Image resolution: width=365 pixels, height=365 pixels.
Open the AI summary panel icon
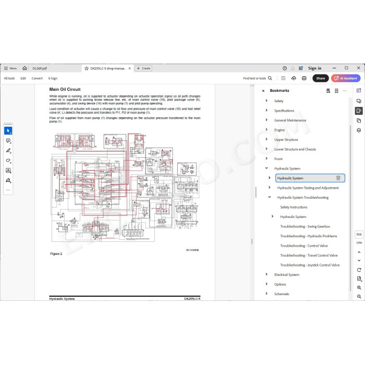(359, 91)
